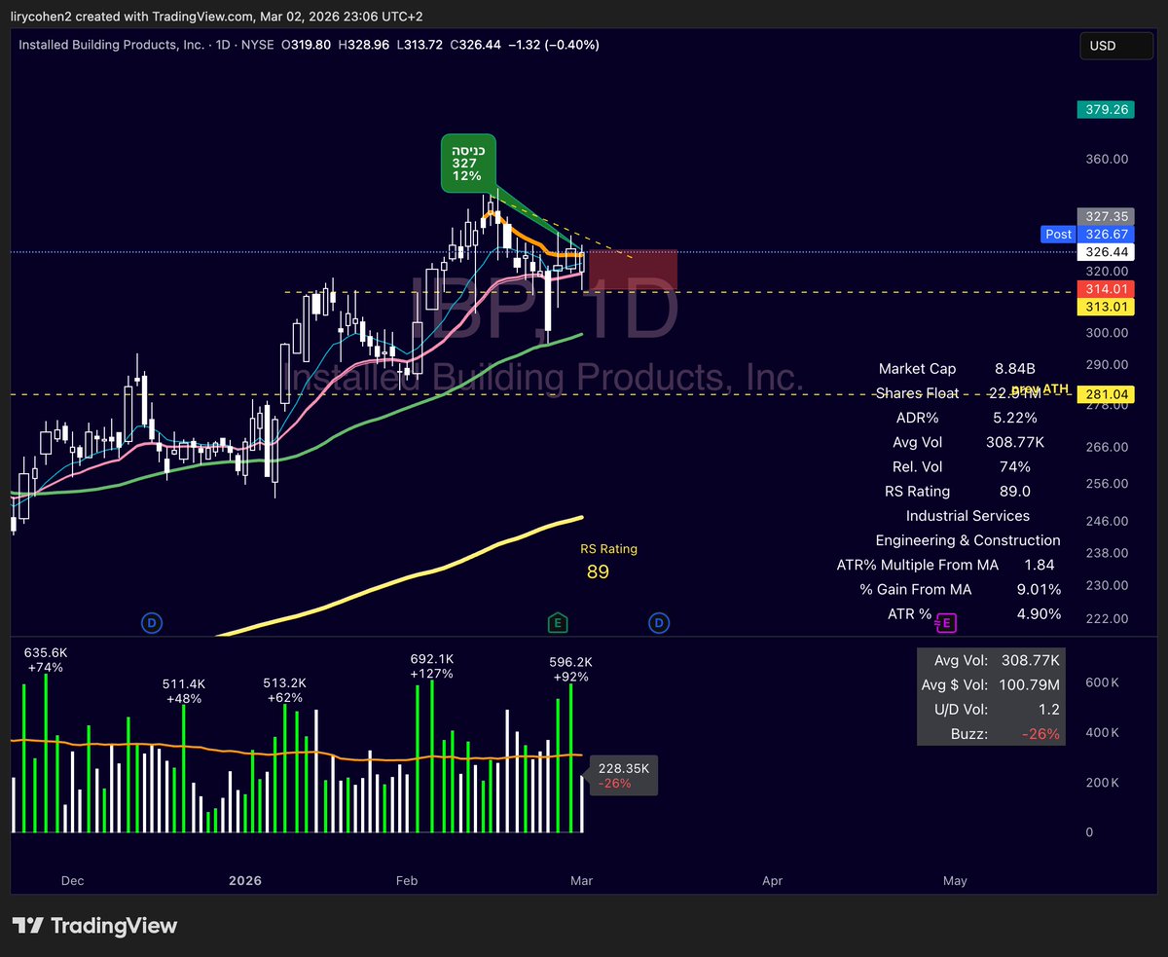Click the 600K volume axis label
Image resolution: width=1168 pixels, height=957 pixels.
tap(1102, 682)
